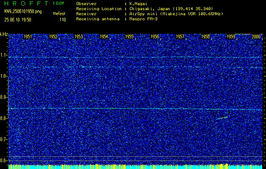Select the file name KN9_2506101950.png
This screenshot has width=266, height=169.
tap(23, 12)
